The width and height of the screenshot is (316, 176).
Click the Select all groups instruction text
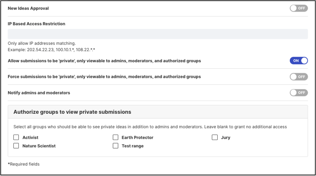click(150, 127)
